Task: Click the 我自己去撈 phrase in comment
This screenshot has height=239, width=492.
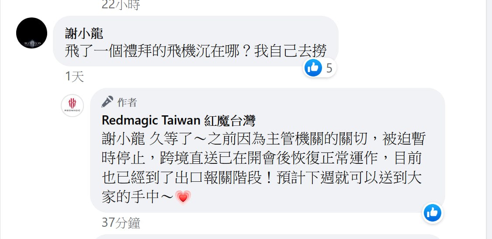Action: (x=291, y=51)
